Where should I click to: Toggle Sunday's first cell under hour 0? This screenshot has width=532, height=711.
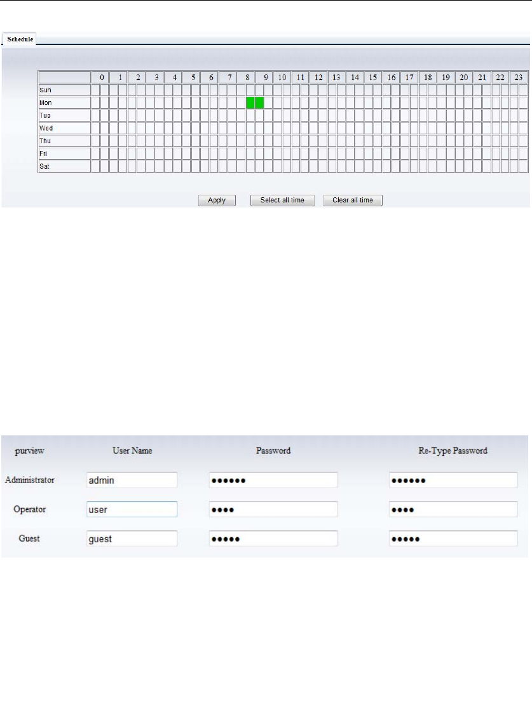[x=95, y=90]
